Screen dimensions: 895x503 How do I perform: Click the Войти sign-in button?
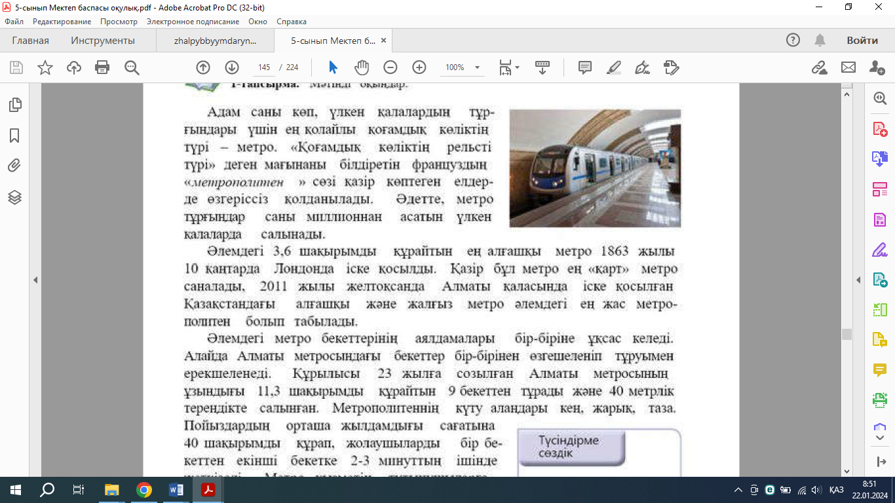click(862, 41)
